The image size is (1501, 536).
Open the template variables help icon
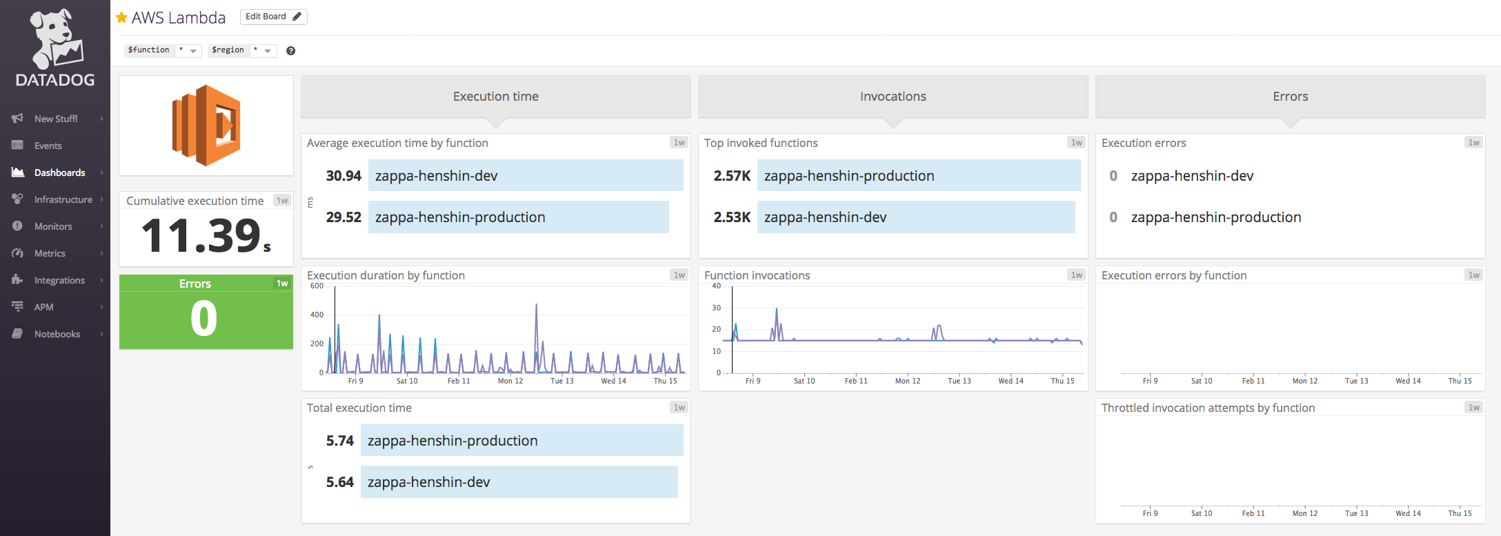(290, 50)
